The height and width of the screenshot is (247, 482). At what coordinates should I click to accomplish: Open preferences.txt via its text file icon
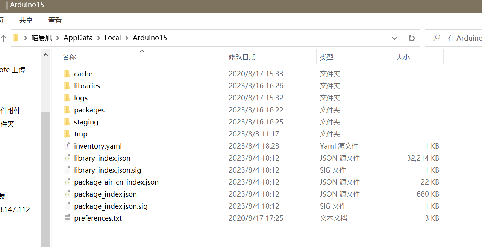[67, 218]
